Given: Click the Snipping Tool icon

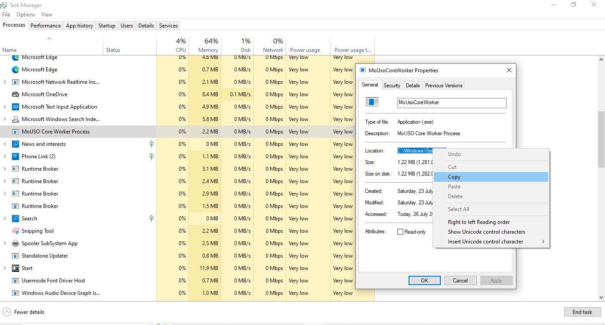Looking at the screenshot, I should point(16,231).
